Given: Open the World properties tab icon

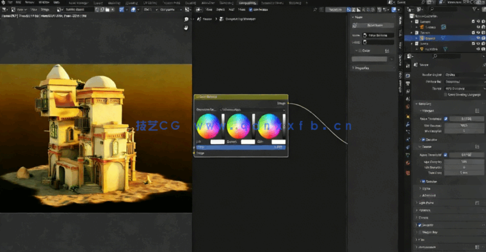Looking at the screenshot, I should tap(408, 107).
